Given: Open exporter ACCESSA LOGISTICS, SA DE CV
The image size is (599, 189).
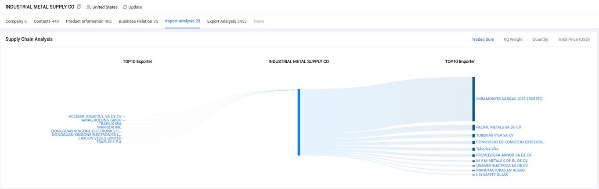Looking at the screenshot, I should [x=95, y=116].
